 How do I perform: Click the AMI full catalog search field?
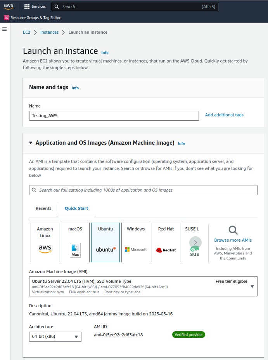click(x=143, y=190)
